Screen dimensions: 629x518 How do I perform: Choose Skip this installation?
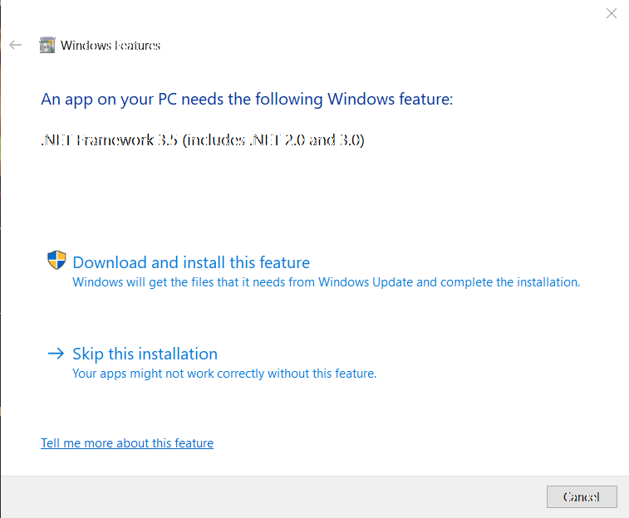coord(145,354)
